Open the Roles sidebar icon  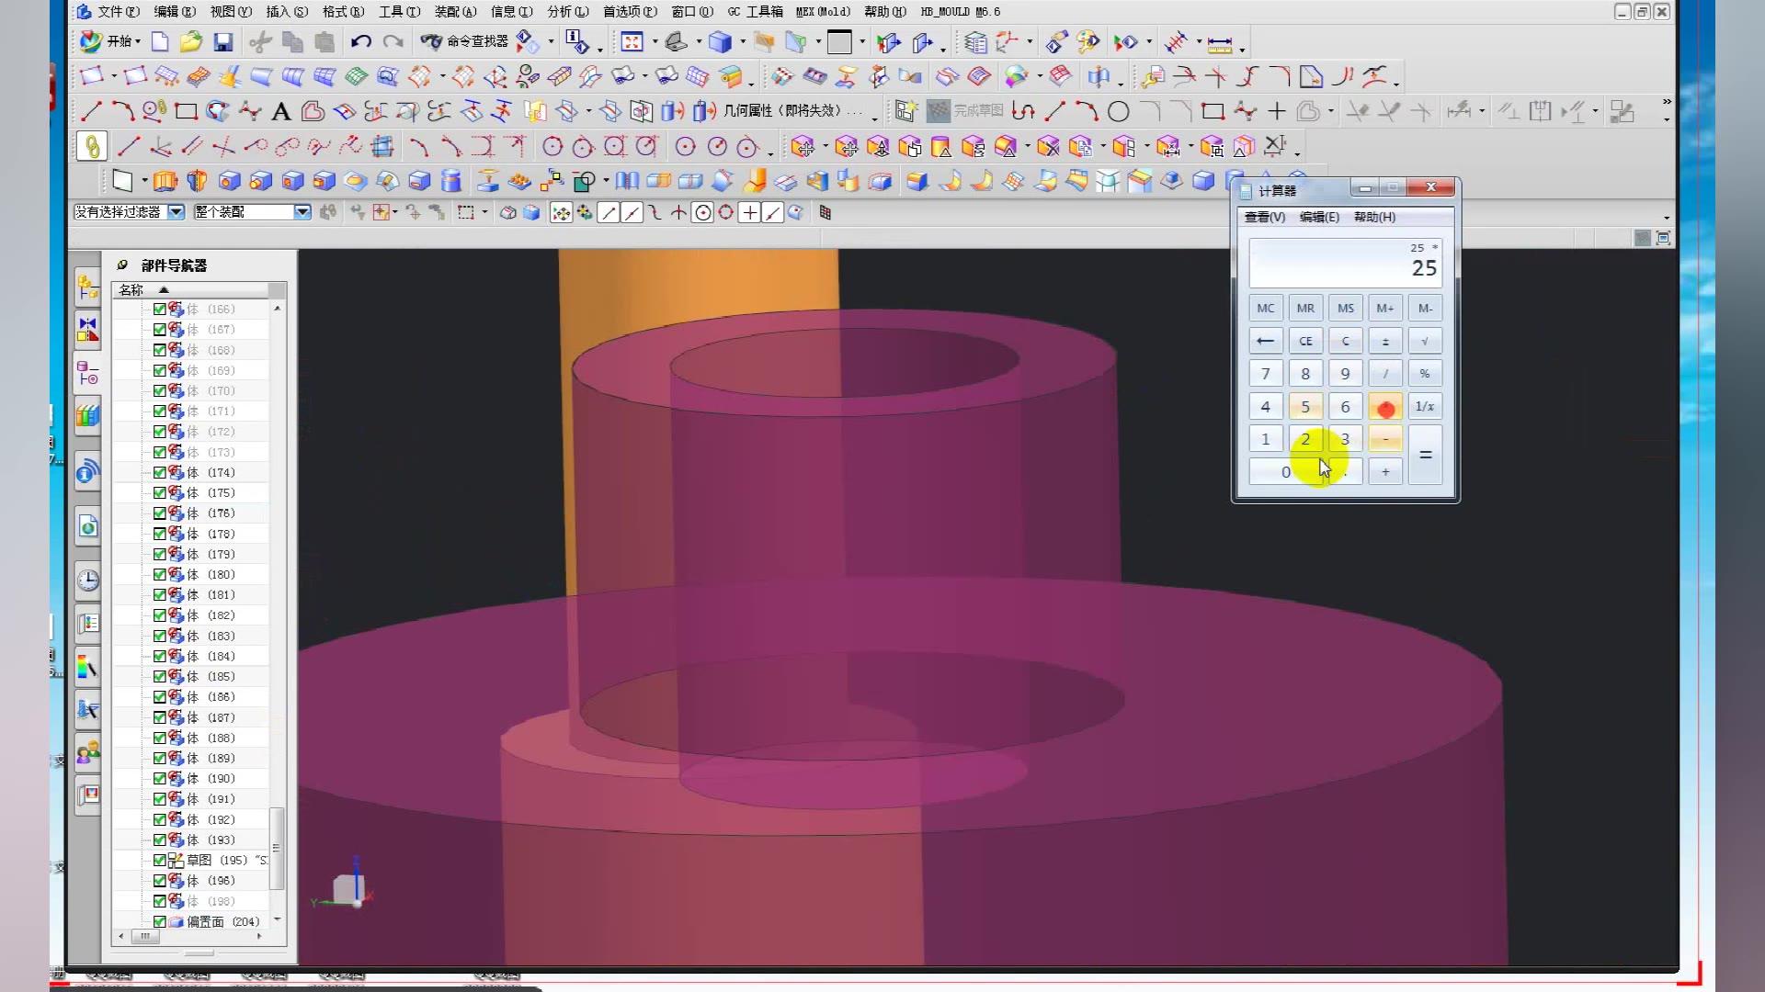point(87,754)
